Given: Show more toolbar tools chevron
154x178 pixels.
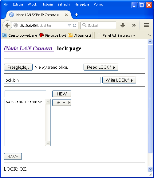Looking at the screenshot, I should coord(134,25).
